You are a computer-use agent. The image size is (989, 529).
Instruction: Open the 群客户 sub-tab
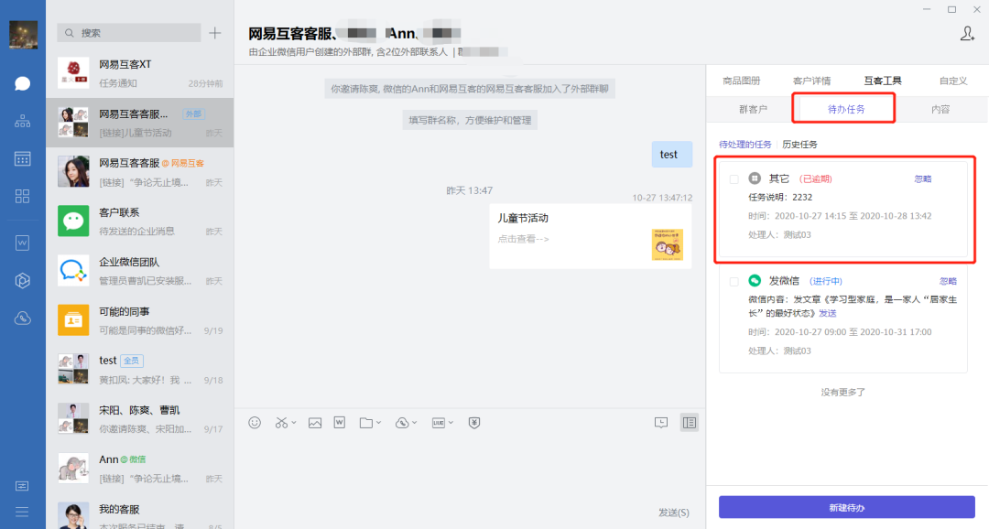click(753, 109)
